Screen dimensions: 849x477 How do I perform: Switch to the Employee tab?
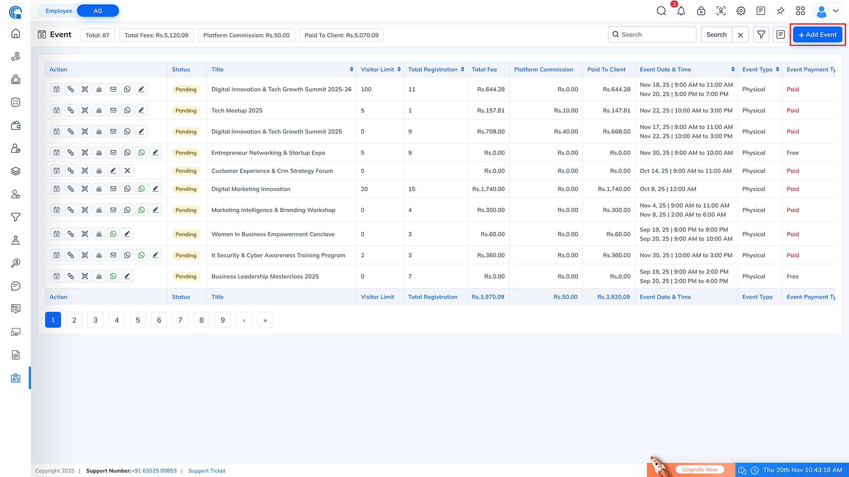pos(59,10)
